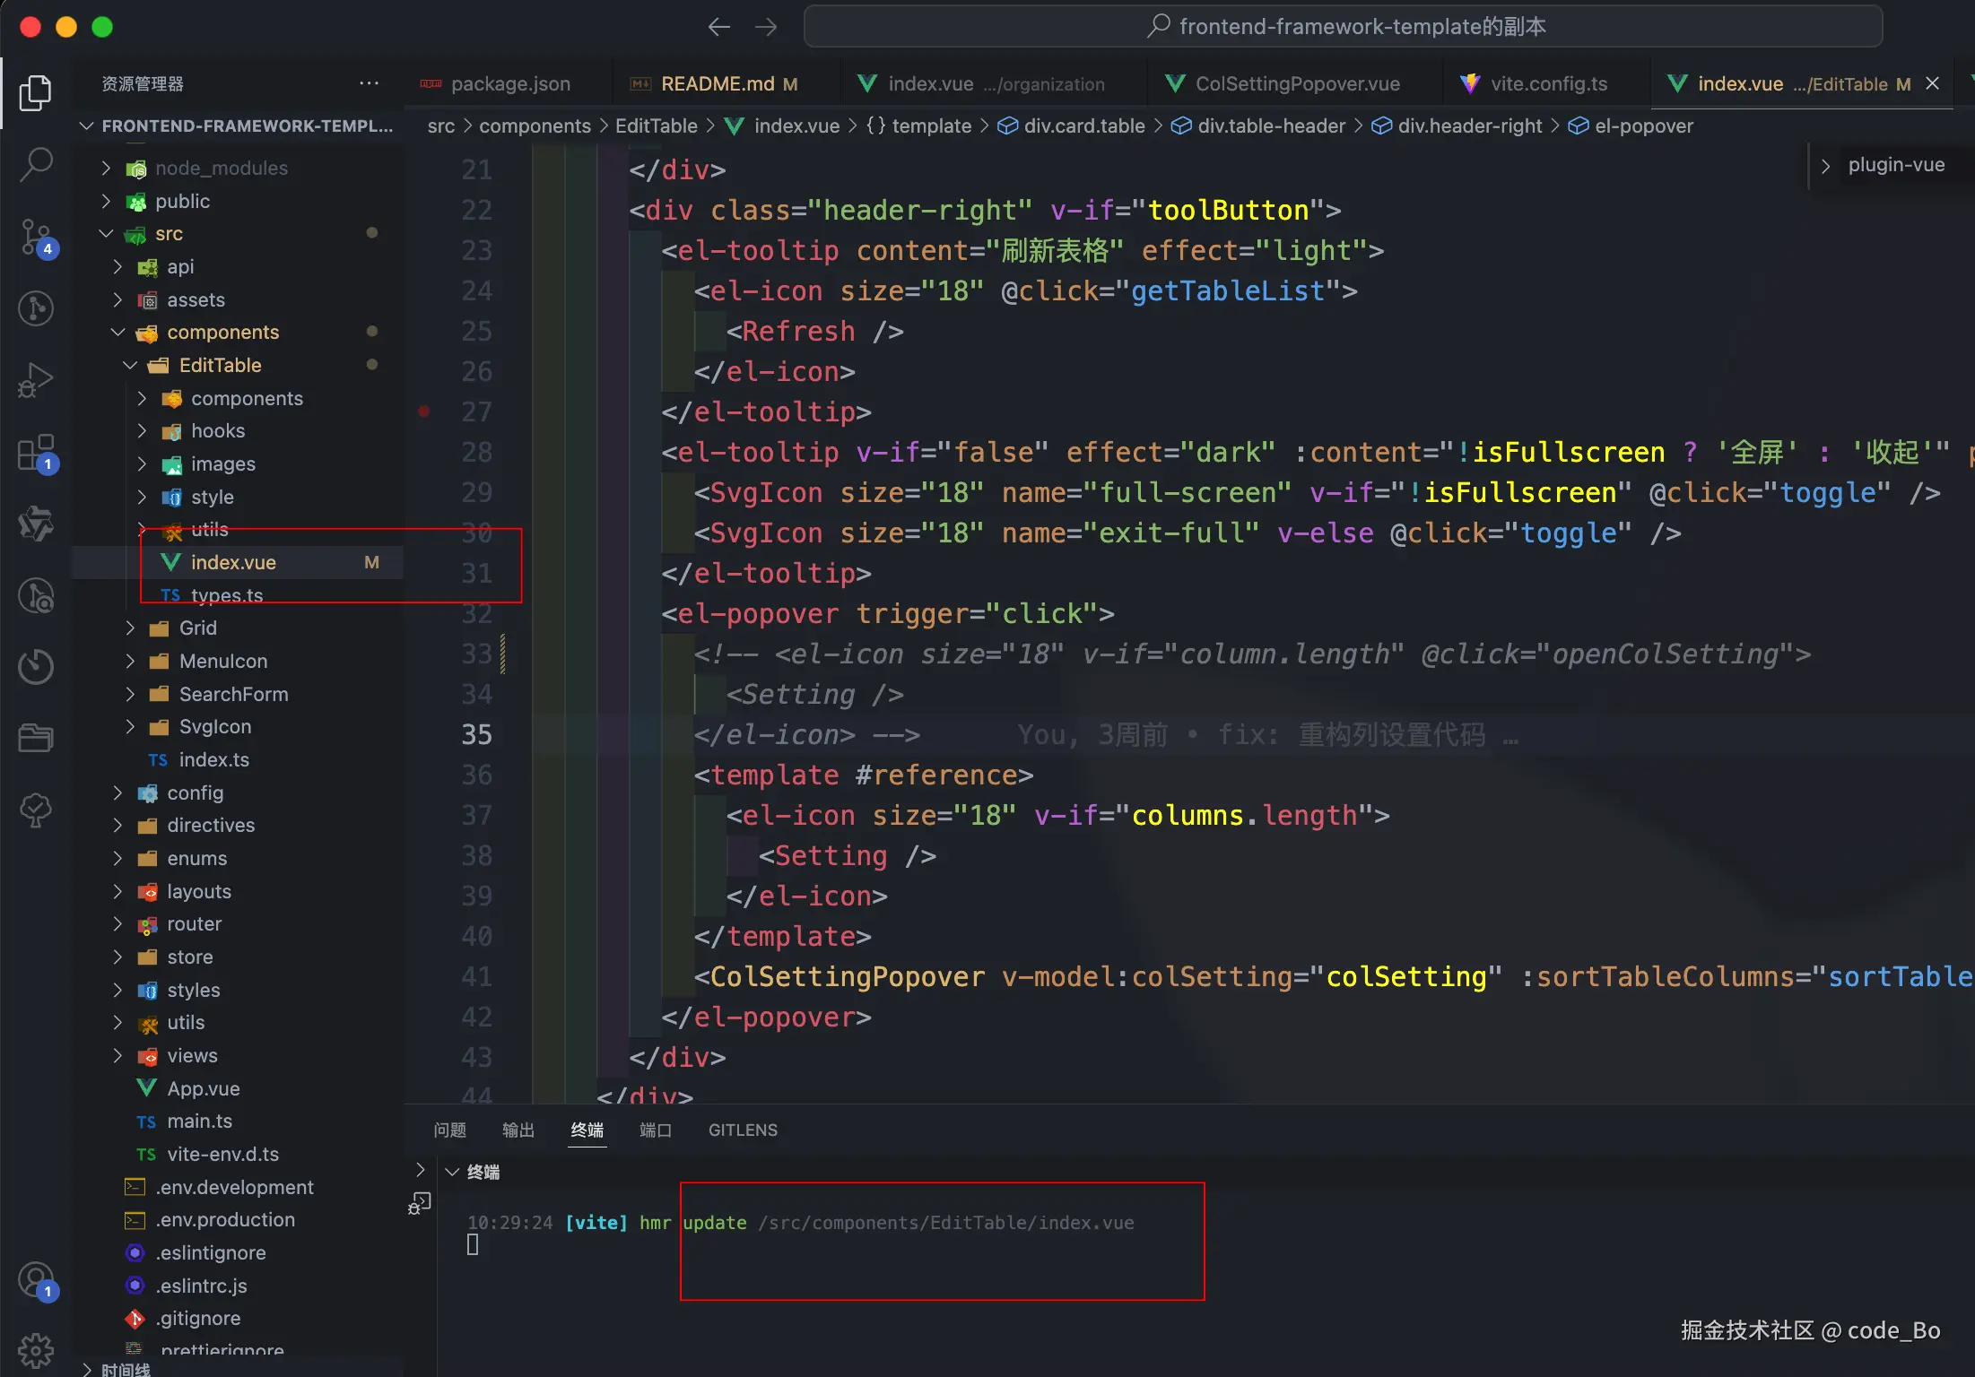Open Accounts icon in activity bar
1975x1377 pixels.
pyautogui.click(x=36, y=1279)
